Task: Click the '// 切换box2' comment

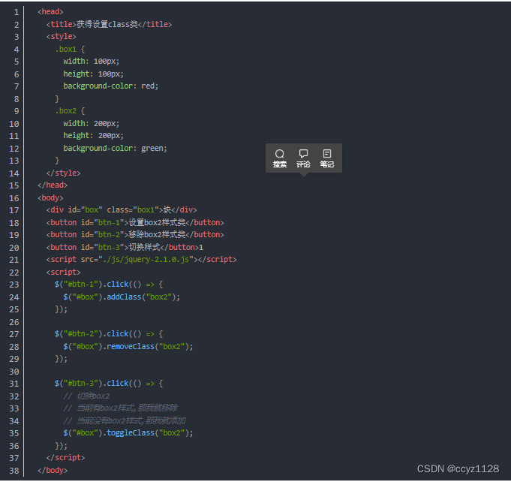Action: 86,396
